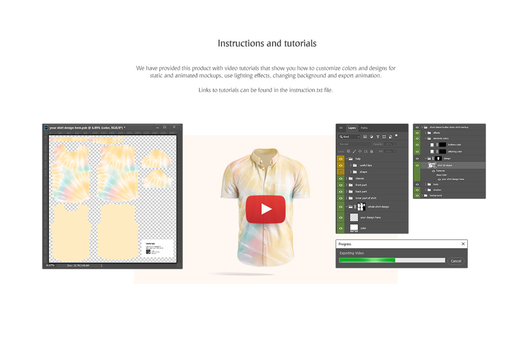This screenshot has height=353, width=530.
Task: Expand the sleeves group
Action: pyautogui.click(x=346, y=178)
